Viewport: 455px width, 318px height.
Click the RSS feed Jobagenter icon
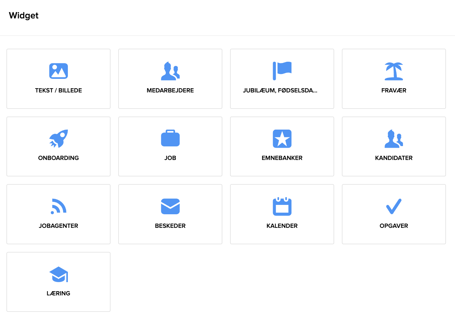click(58, 206)
